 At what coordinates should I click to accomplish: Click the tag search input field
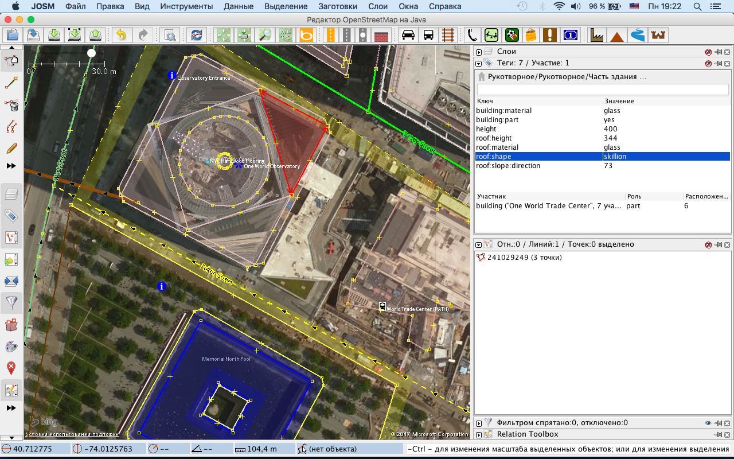coord(603,90)
